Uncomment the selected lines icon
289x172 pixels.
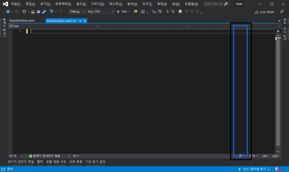173,12
